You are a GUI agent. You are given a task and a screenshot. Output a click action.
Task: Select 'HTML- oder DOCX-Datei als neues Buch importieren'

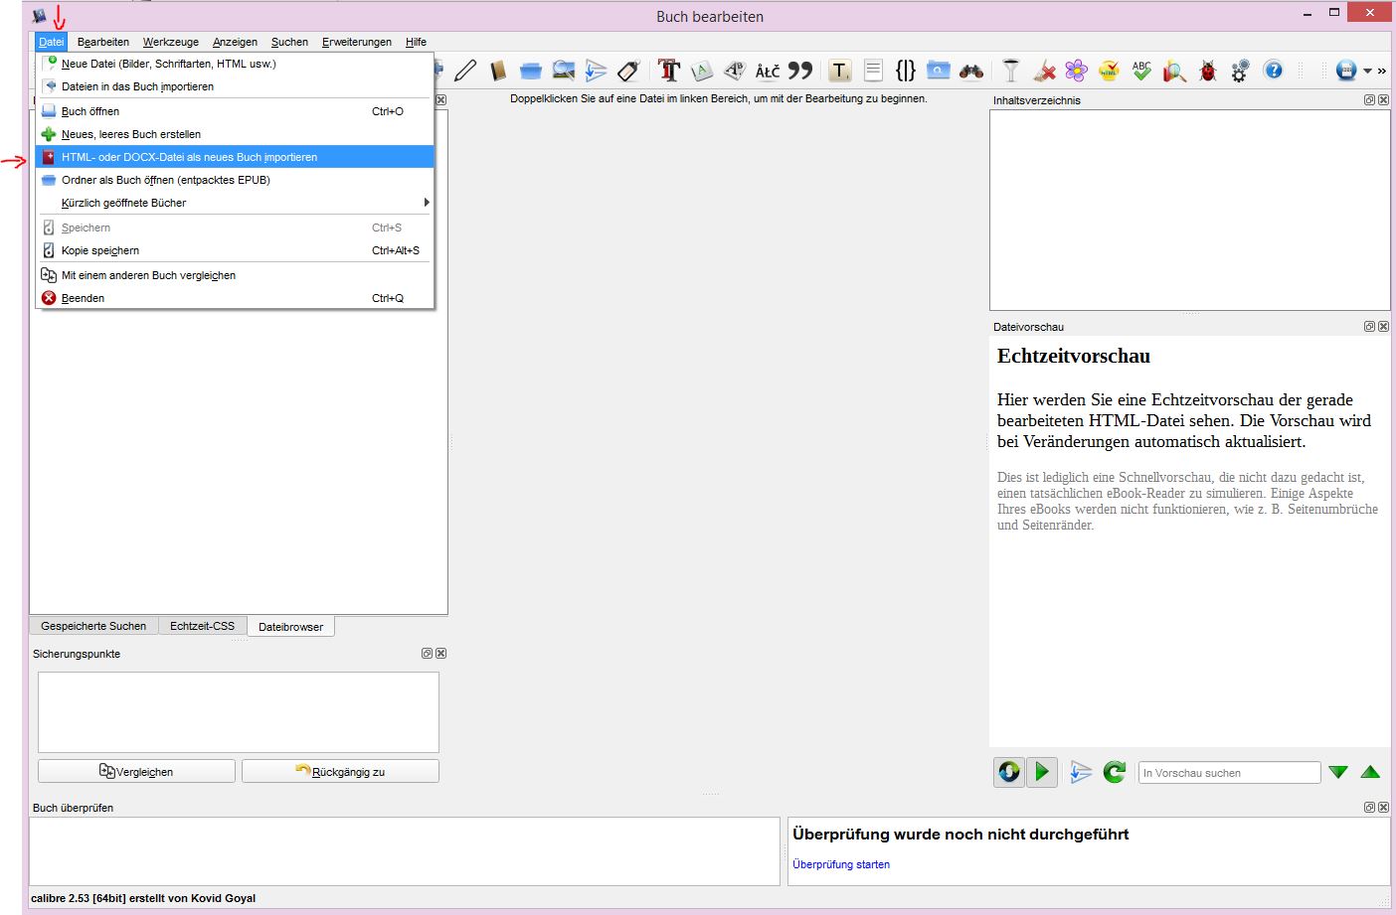[x=235, y=157]
